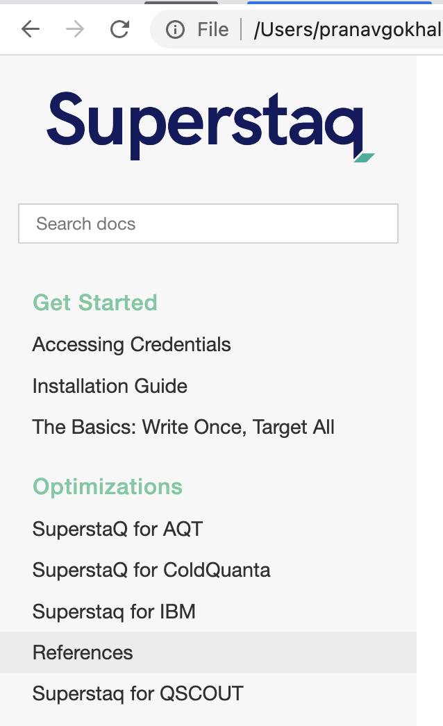Open the Installation Guide

(110, 386)
